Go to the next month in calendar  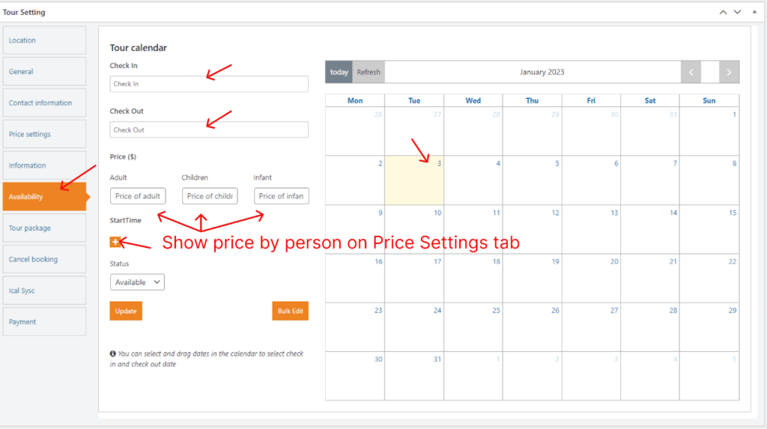729,73
